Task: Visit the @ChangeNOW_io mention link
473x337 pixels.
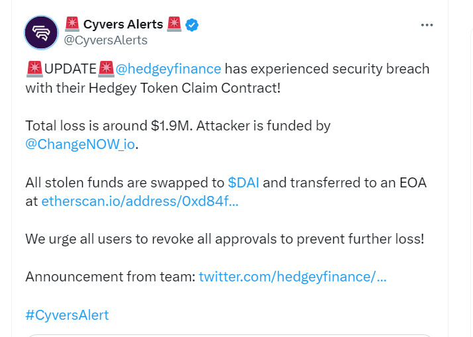Action: 81,144
